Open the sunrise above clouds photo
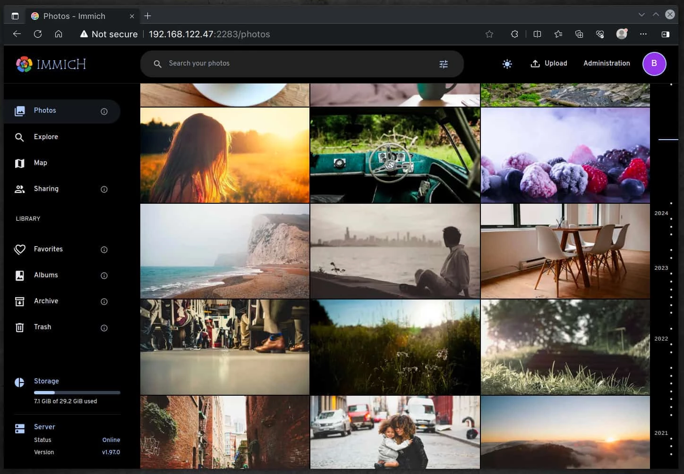 click(565, 432)
